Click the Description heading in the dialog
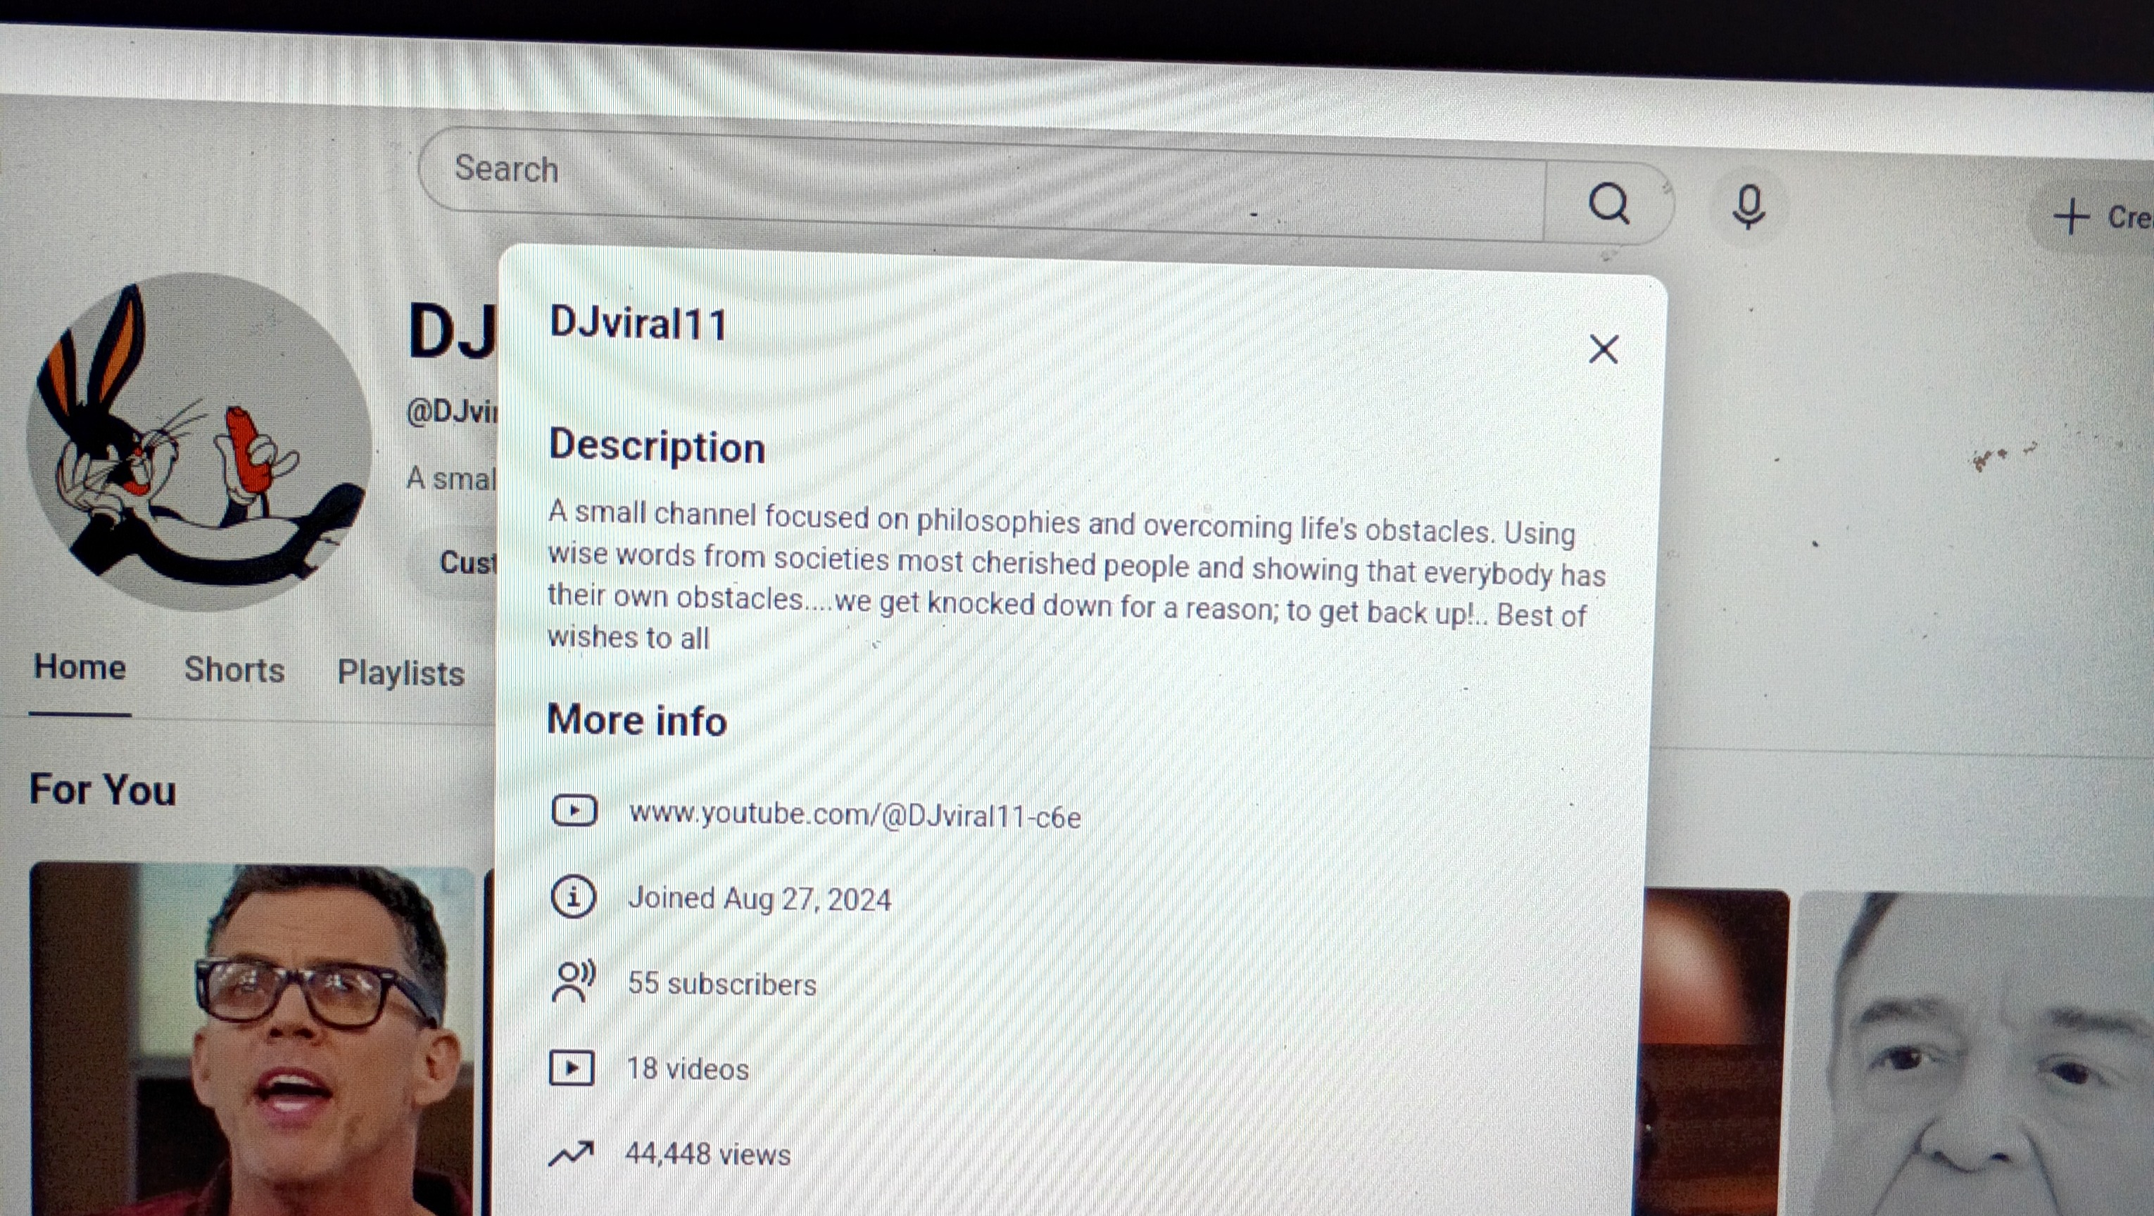 [x=657, y=446]
